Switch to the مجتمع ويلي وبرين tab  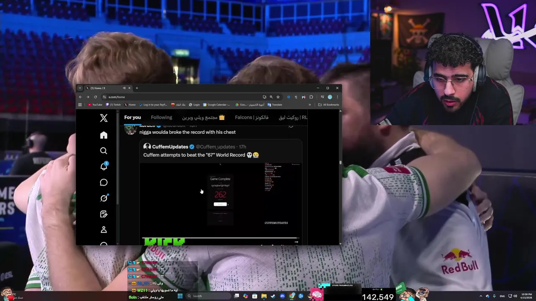tap(204, 117)
